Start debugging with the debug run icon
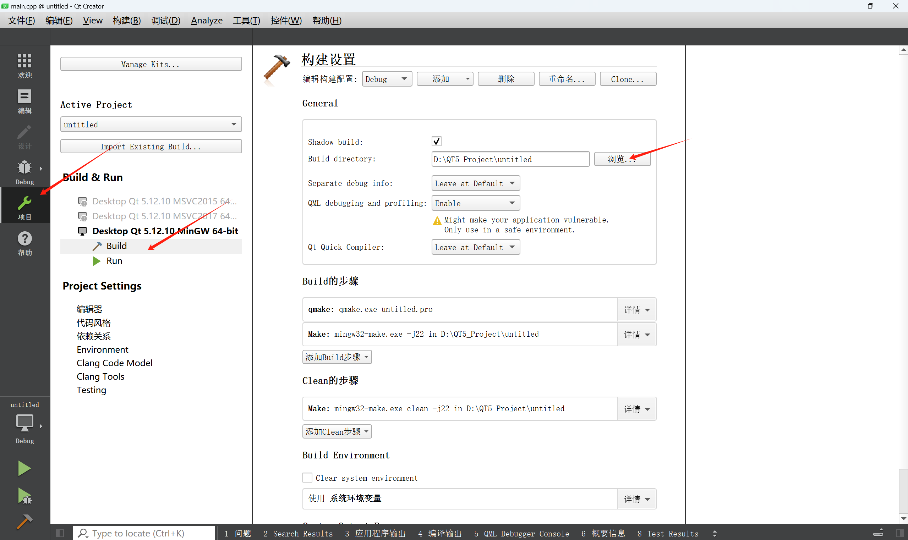 pyautogui.click(x=24, y=496)
